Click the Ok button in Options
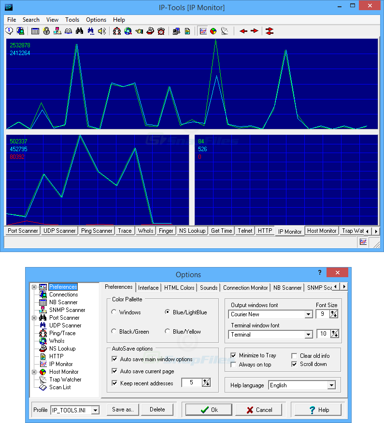Image resolution: width=384 pixels, height=423 pixels. tap(209, 410)
